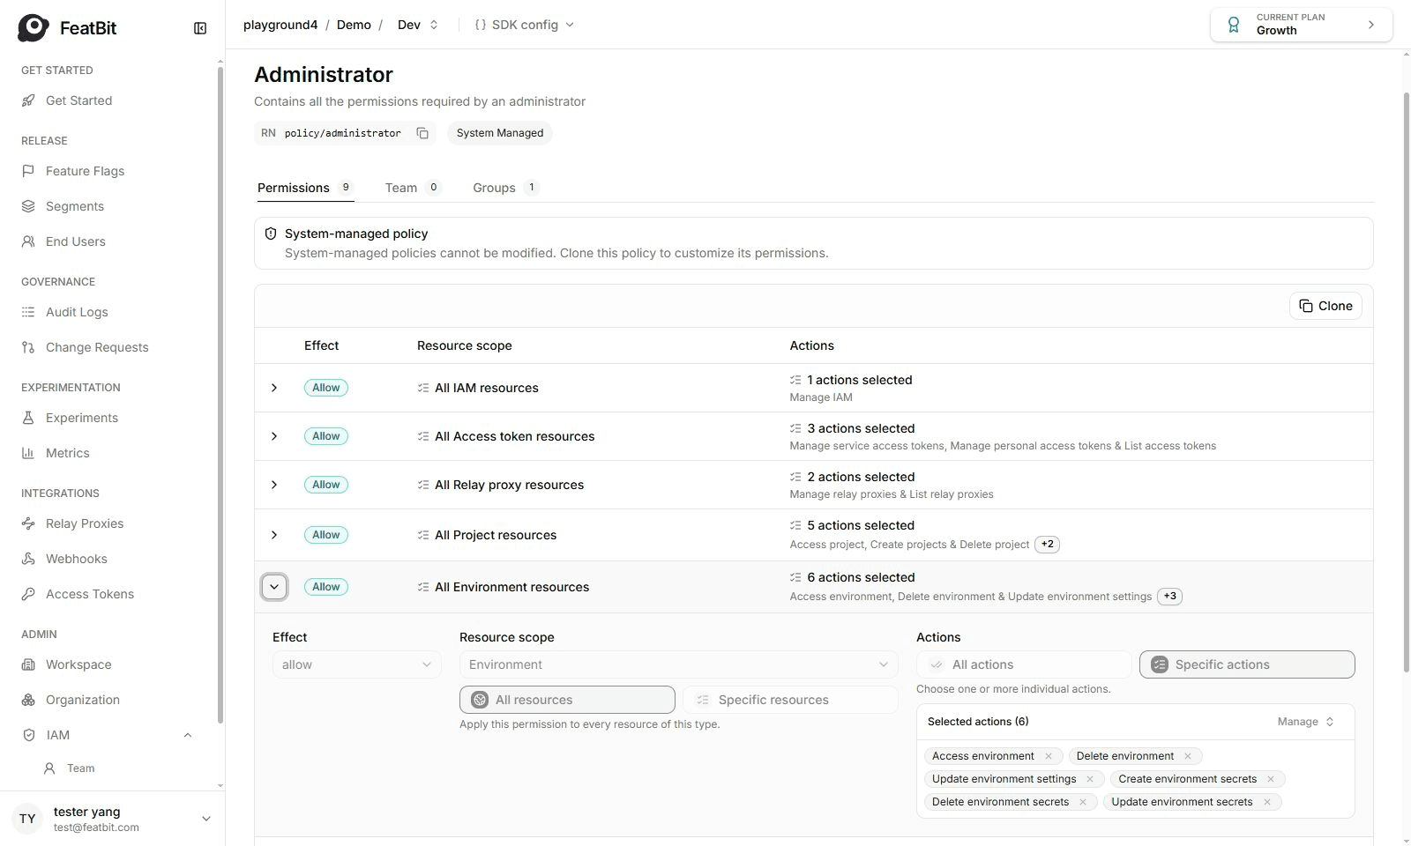Remove the Create environment secrets chip
This screenshot has width=1411, height=846.
[x=1271, y=779]
